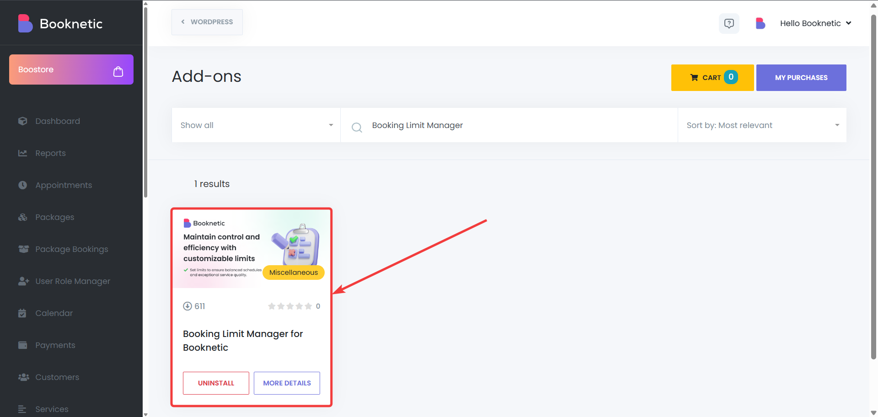Click the Booking Limit Manager card thumbnail
Image resolution: width=878 pixels, height=417 pixels.
252,249
